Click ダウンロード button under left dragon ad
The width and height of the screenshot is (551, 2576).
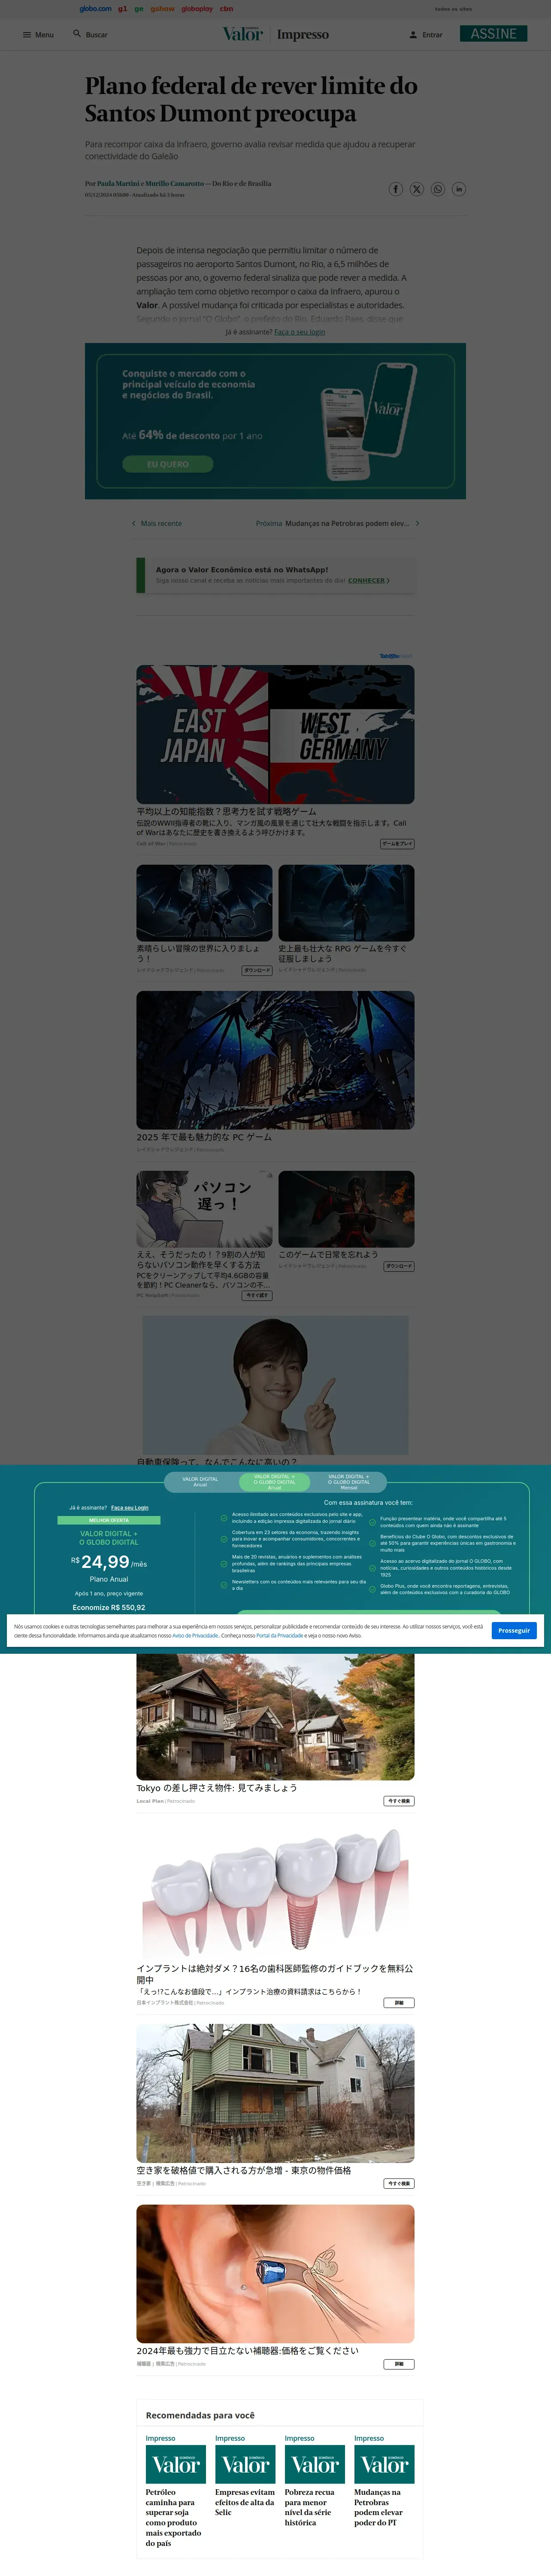pyautogui.click(x=257, y=970)
